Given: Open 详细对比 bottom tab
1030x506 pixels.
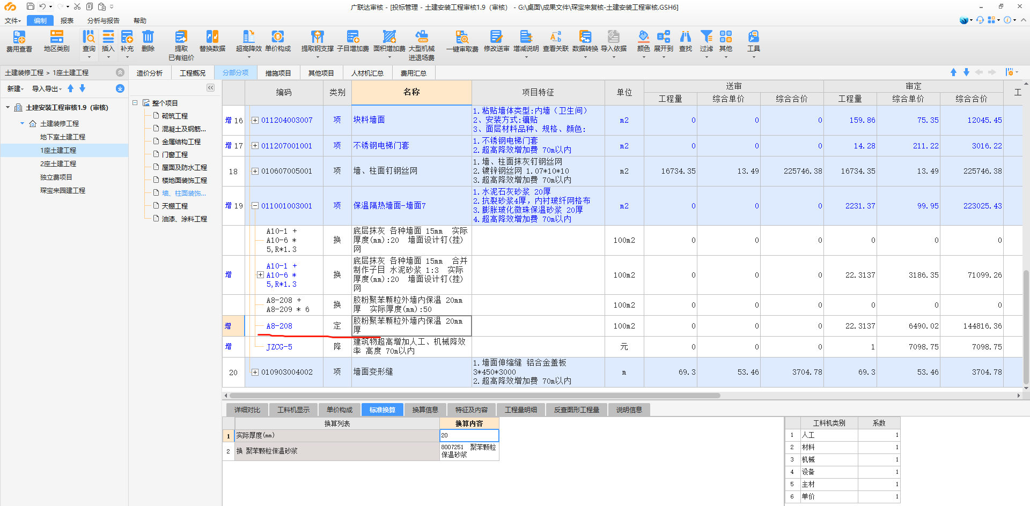Looking at the screenshot, I should [247, 410].
